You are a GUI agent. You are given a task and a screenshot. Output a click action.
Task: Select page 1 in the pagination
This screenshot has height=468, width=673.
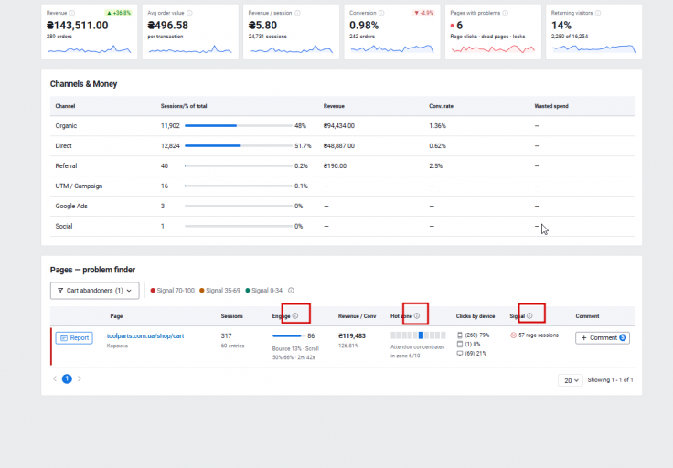coord(67,378)
